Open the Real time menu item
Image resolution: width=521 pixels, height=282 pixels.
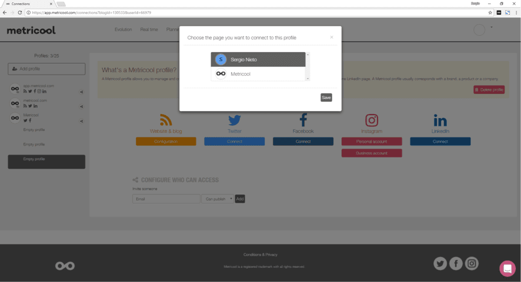(149, 29)
